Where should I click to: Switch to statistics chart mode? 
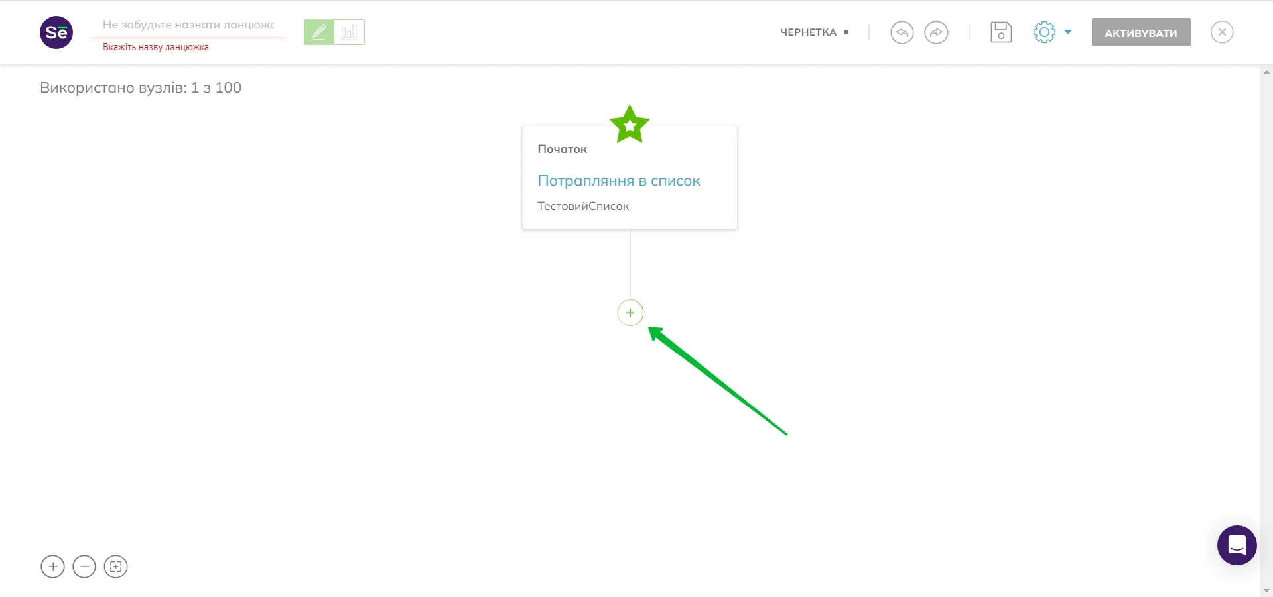[x=350, y=32]
